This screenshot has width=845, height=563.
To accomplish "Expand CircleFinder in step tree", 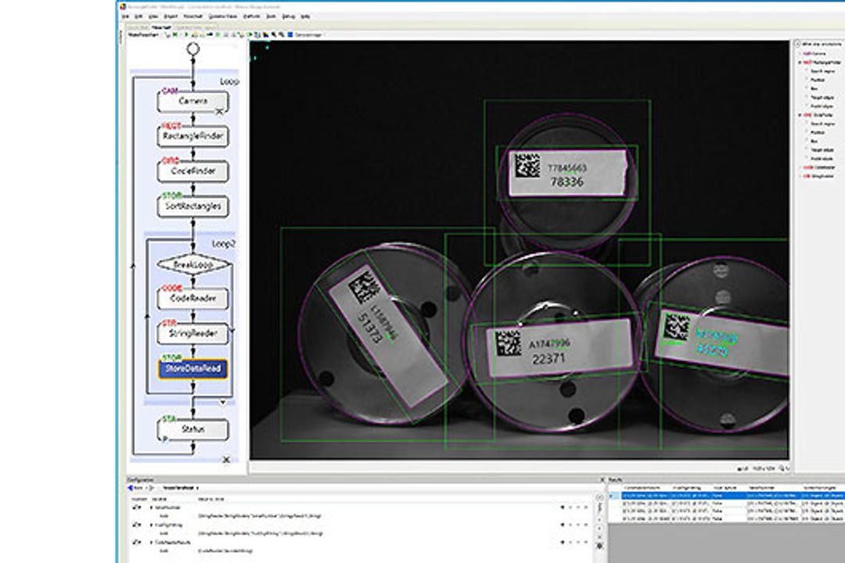I will point(800,115).
